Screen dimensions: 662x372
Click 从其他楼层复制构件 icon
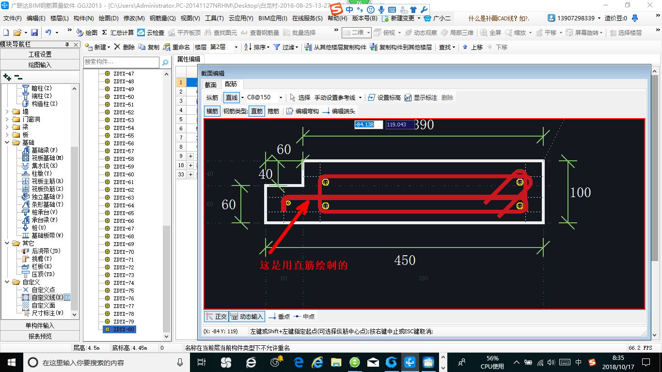pos(335,47)
